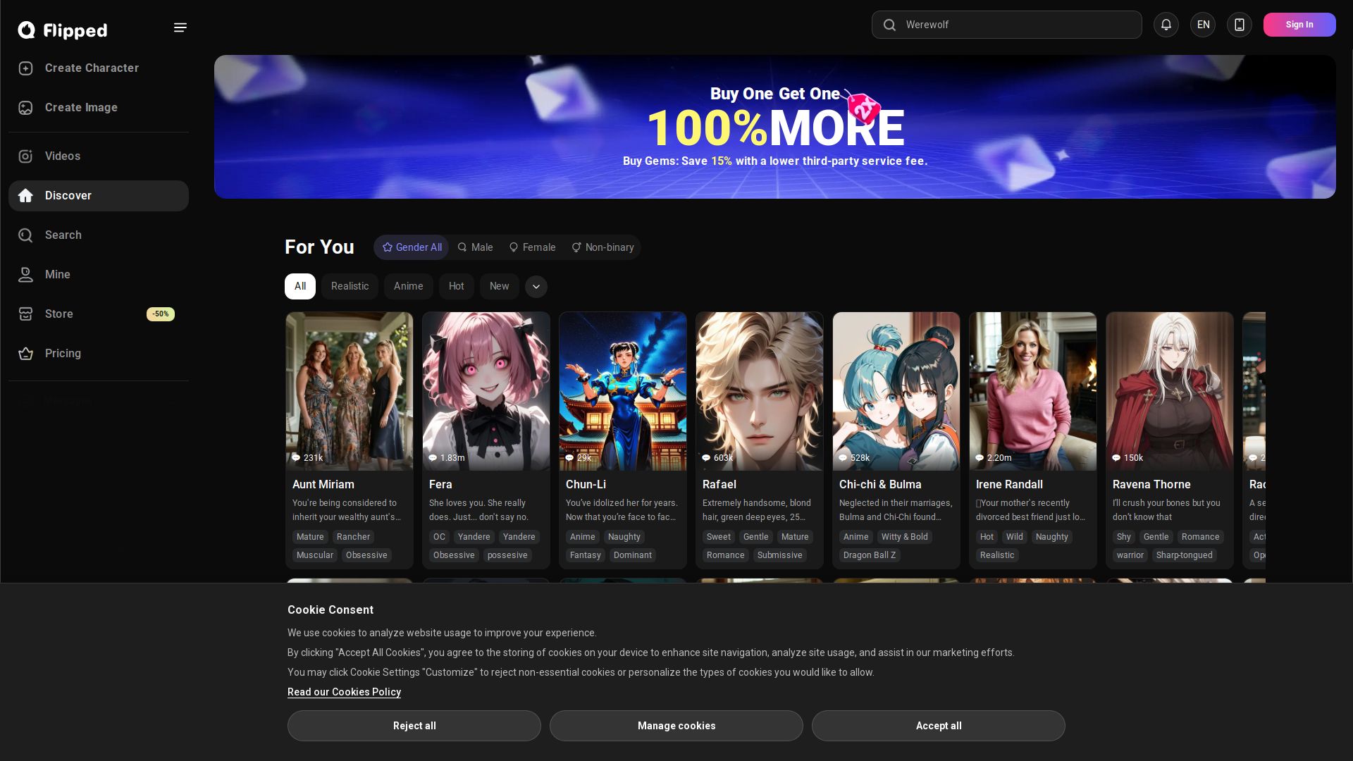Select Gender All filter

412,247
